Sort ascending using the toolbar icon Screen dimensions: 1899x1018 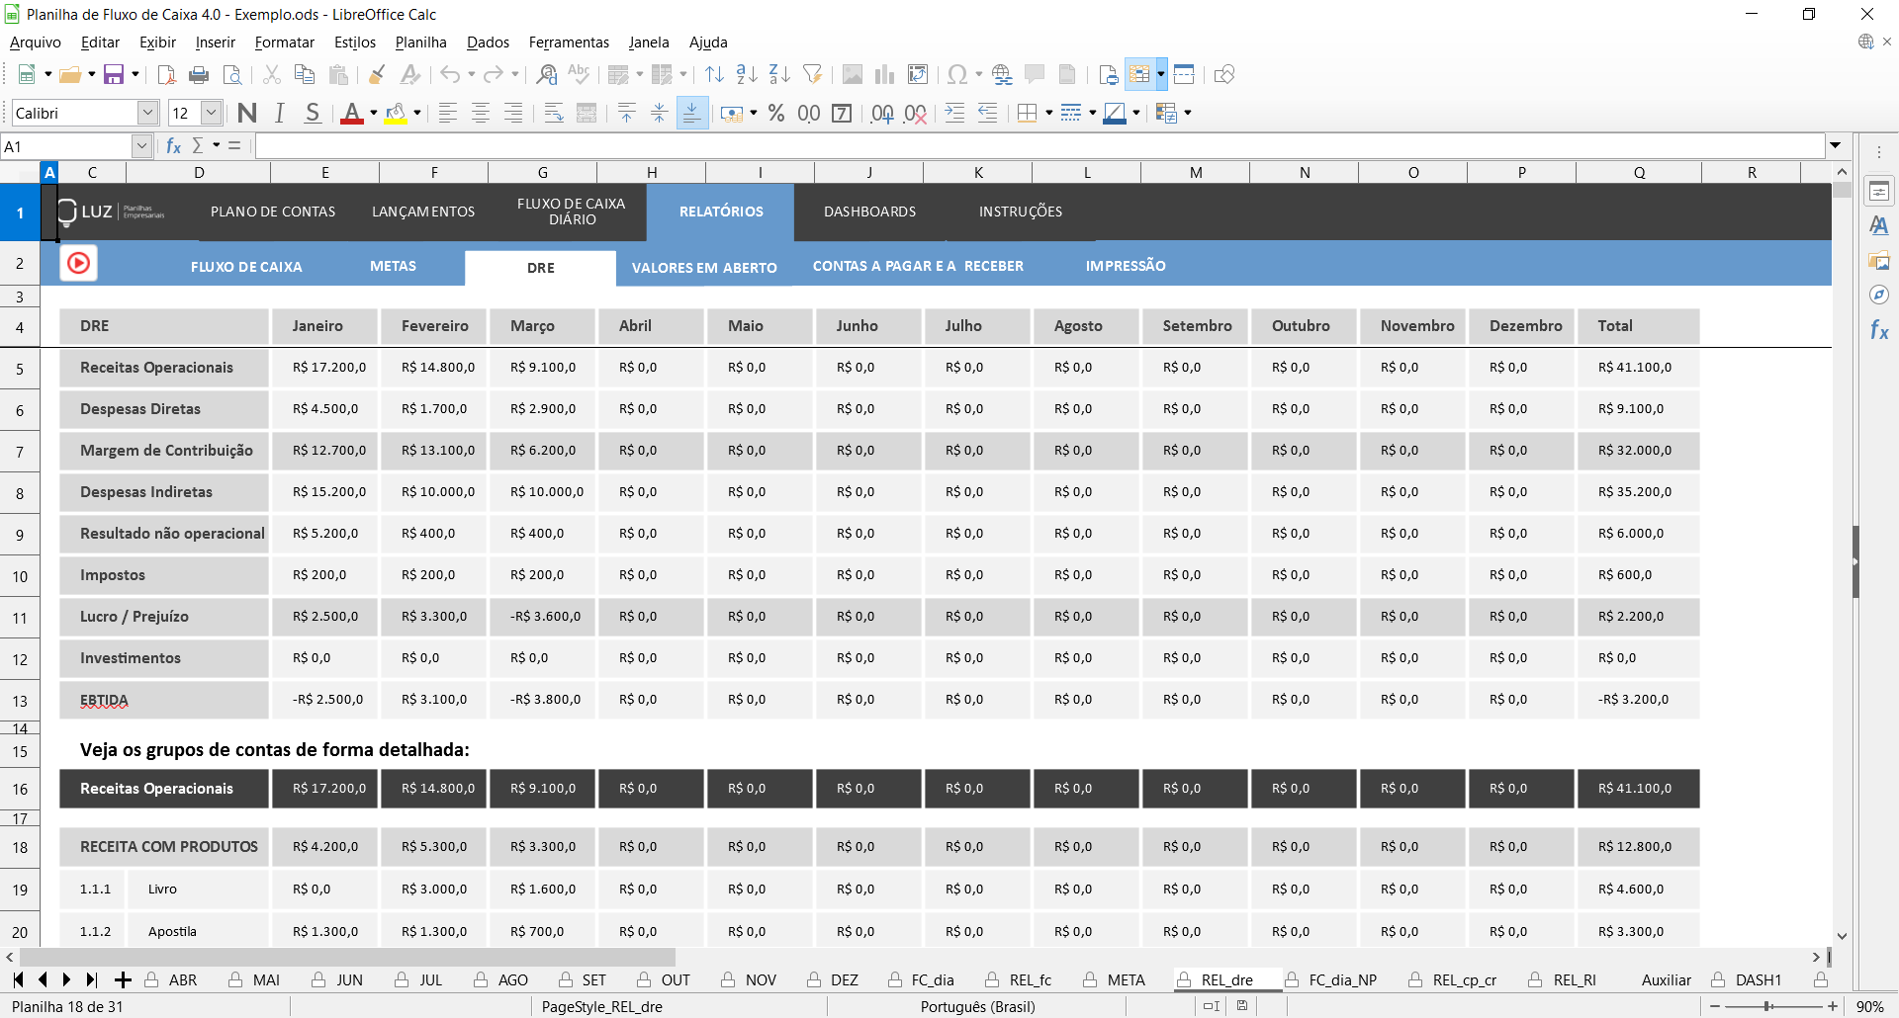tap(747, 75)
